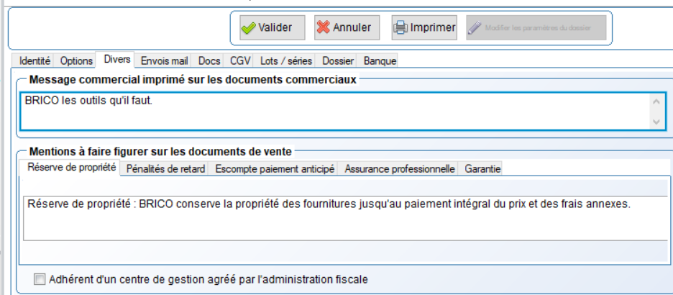The image size is (673, 295).
Task: Open the Escompte paiement anticipé tab
Action: 275,169
